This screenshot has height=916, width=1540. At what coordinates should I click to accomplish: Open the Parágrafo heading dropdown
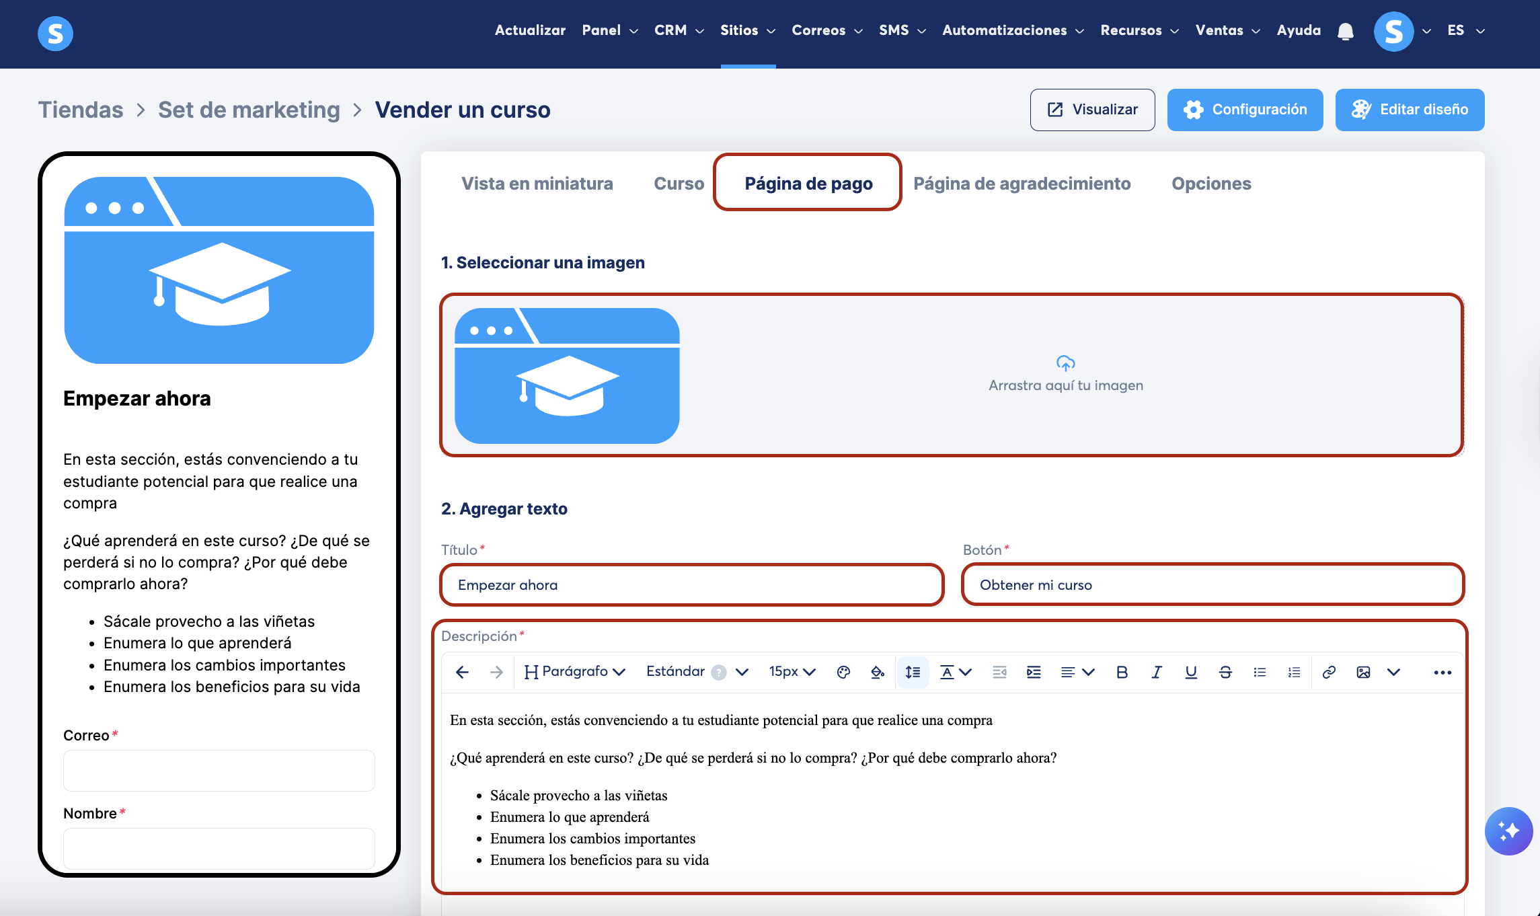pyautogui.click(x=575, y=672)
